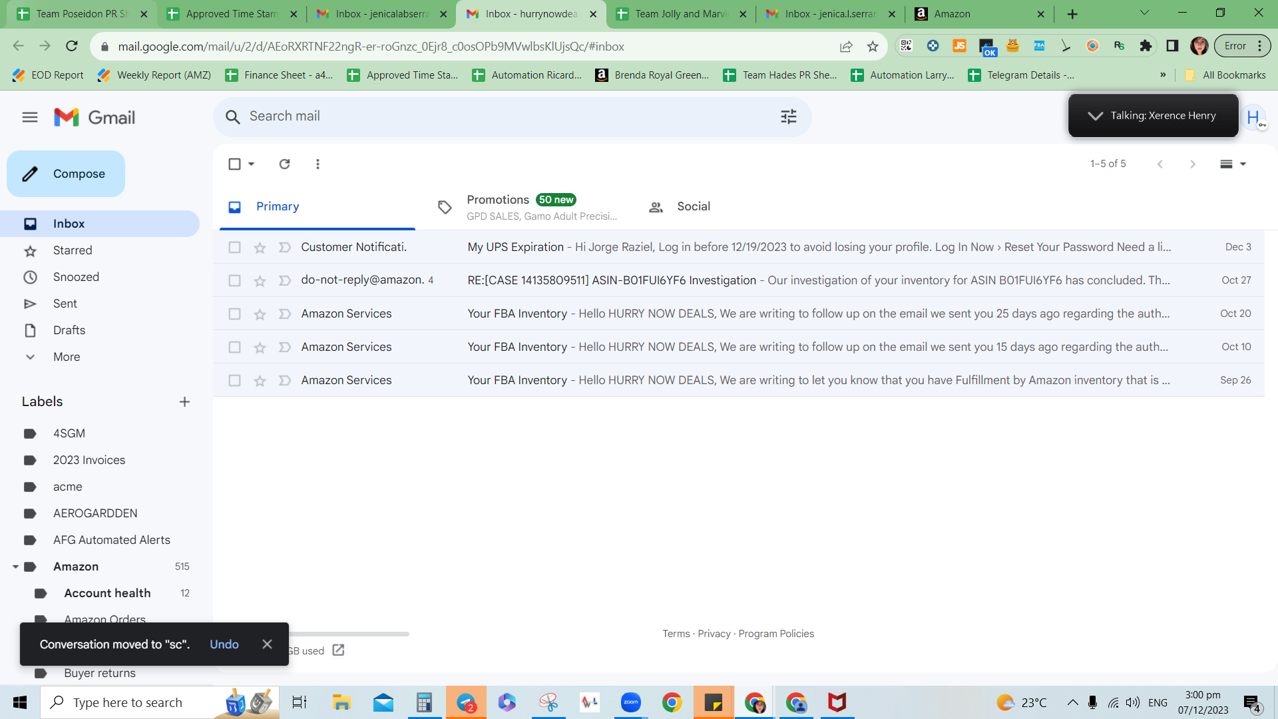Viewport: 1278px width, 719px height.
Task: Go to newer emails page arrow
Action: click(x=1160, y=164)
